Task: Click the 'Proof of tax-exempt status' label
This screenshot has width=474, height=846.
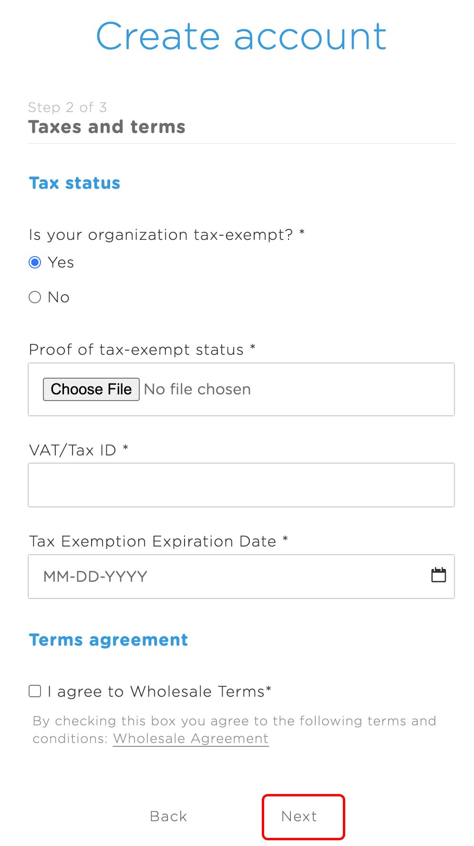Action: (x=136, y=350)
